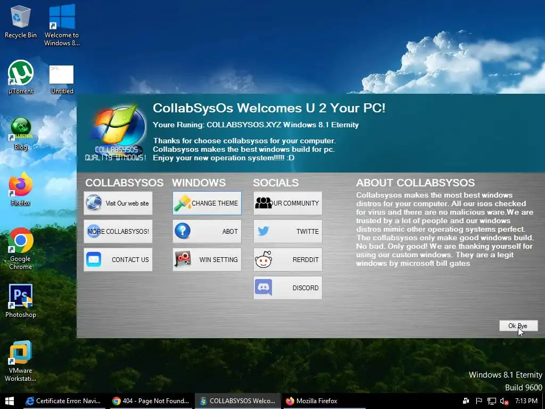Open the Windows Start button
This screenshot has height=409, width=545.
(10, 401)
